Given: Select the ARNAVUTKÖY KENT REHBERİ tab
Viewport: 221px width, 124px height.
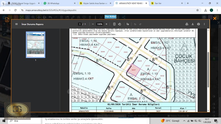Looking at the screenshot, I should click(x=131, y=3).
